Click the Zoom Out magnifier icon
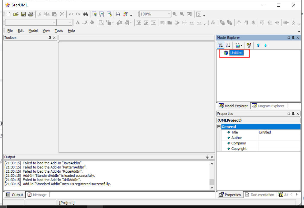Screen dimensions: 304x208 point(182,14)
